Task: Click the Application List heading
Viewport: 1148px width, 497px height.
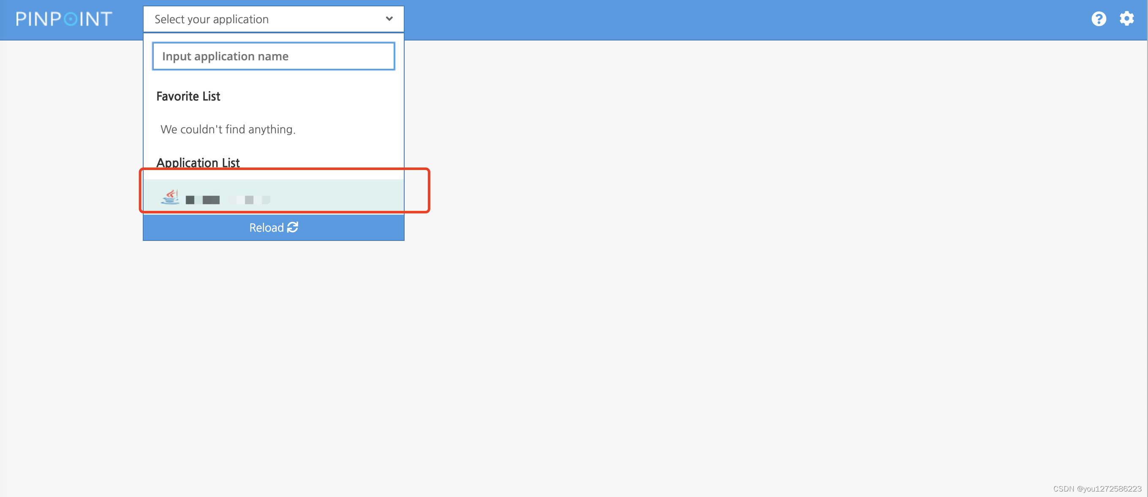Action: [198, 162]
